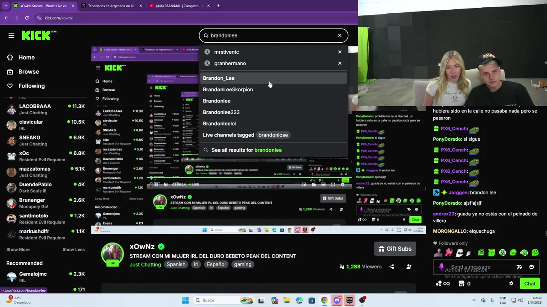
Task: Open markushdlfr channel in sidebar
Action: (x=45, y=235)
